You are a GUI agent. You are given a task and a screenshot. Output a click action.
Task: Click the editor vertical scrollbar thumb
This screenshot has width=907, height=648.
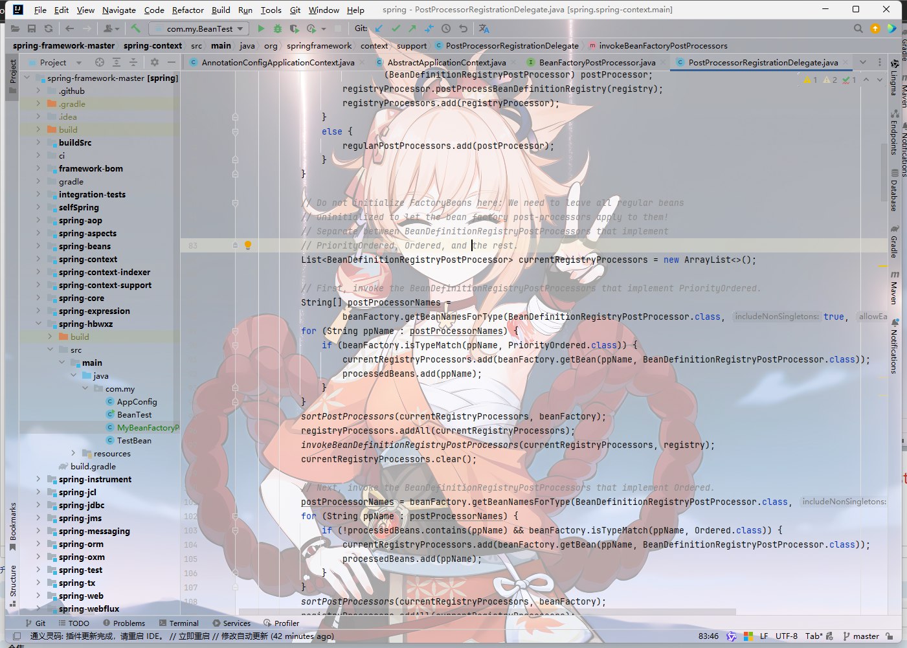(884, 172)
